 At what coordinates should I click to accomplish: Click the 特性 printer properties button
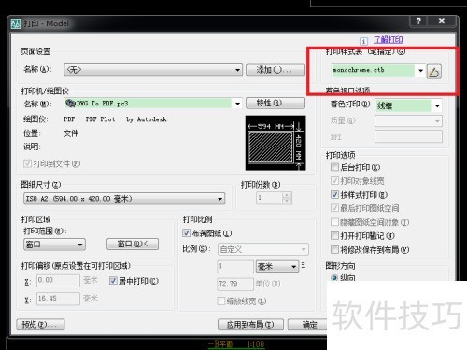point(276,103)
